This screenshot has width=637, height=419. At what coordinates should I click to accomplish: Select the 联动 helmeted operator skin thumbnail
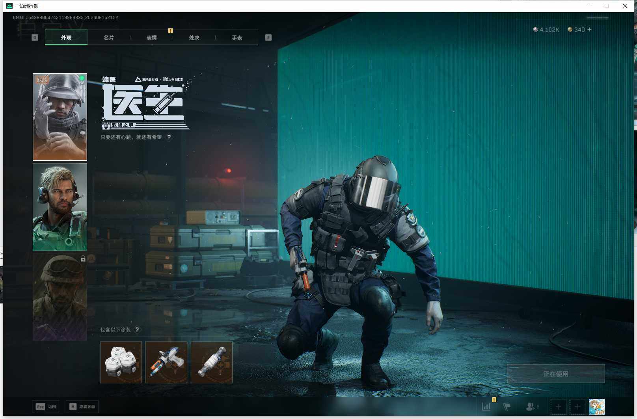click(x=60, y=117)
